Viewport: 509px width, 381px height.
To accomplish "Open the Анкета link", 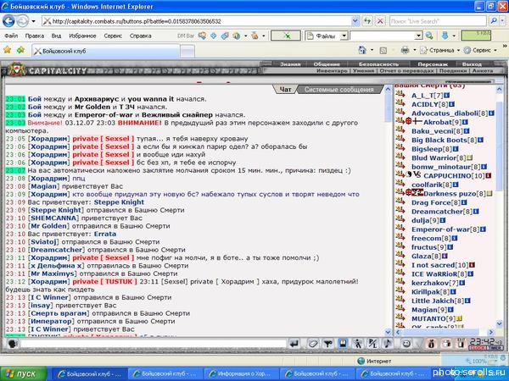I will coord(483,70).
